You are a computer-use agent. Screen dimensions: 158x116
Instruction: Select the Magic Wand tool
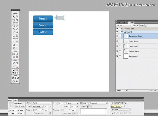(x=14, y=29)
